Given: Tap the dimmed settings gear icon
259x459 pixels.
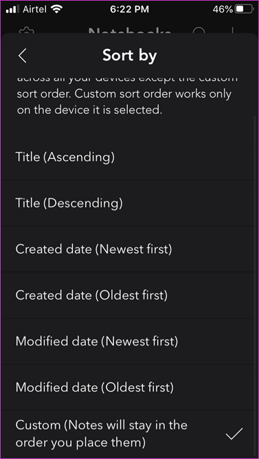Looking at the screenshot, I should [27, 31].
